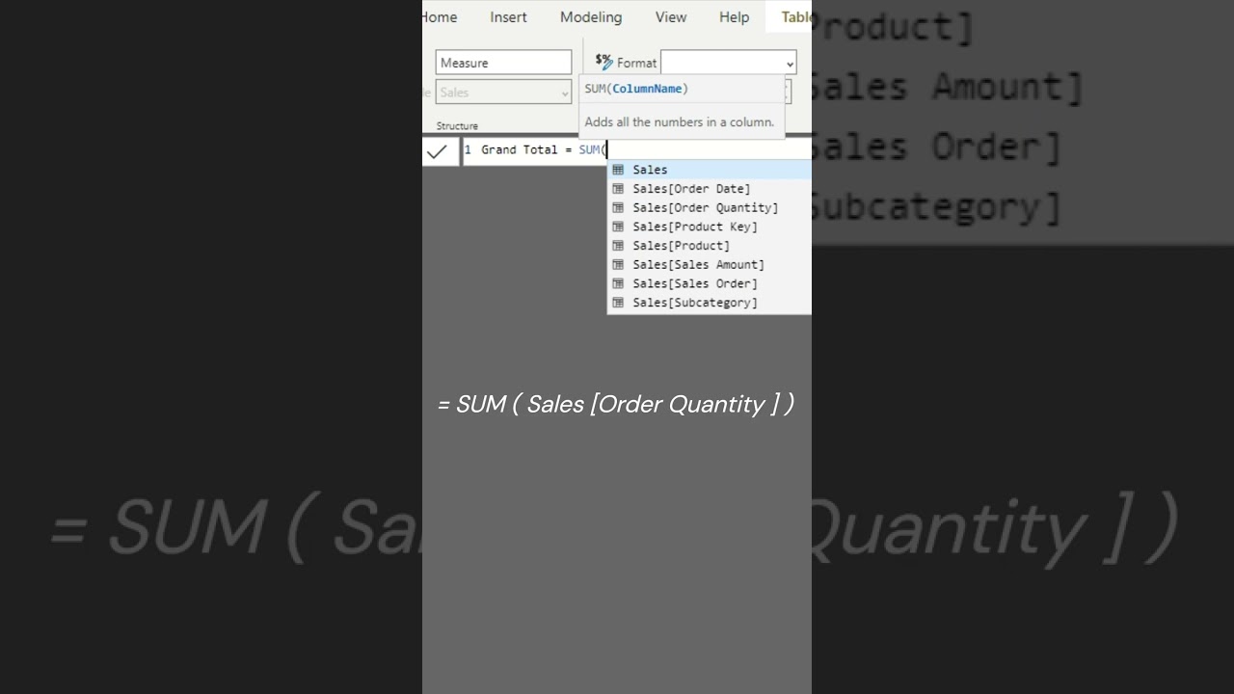Choose Sales[Order Date] suggestion
1234x694 pixels.
click(x=710, y=189)
